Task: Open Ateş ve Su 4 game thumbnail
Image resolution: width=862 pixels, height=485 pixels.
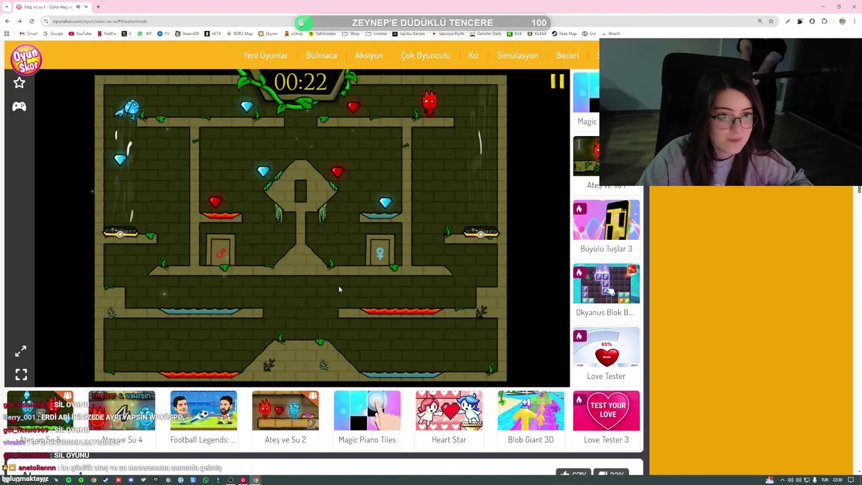Action: coord(121,410)
